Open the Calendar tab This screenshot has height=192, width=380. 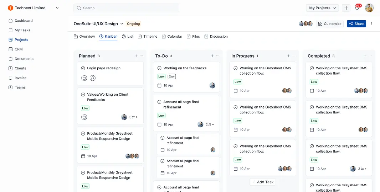(x=172, y=37)
